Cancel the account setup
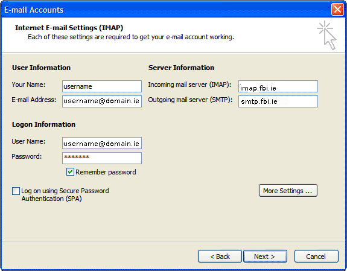Image resolution: width=347 pixels, height=271 pixels. point(316,256)
